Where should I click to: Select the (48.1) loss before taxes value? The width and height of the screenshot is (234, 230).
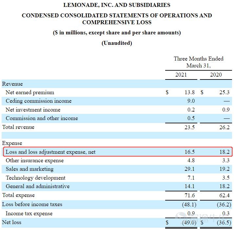[189, 205]
